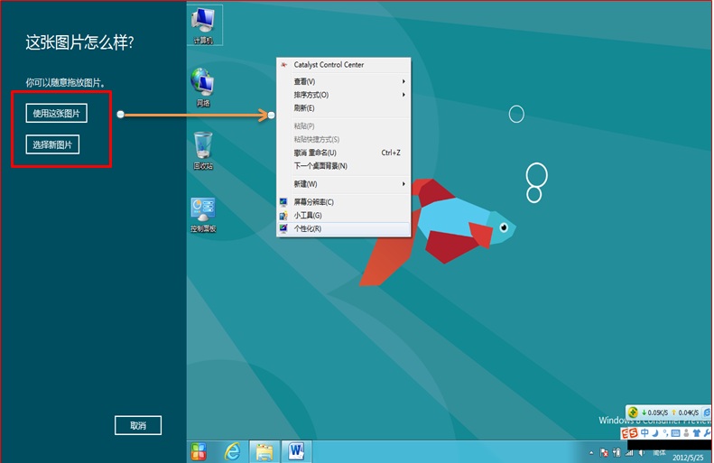
Task: Choose 个性化(R) in context menu
Action: tap(344, 228)
